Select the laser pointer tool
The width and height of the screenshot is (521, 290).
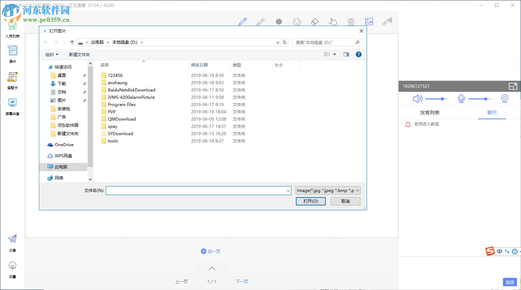[x=261, y=22]
